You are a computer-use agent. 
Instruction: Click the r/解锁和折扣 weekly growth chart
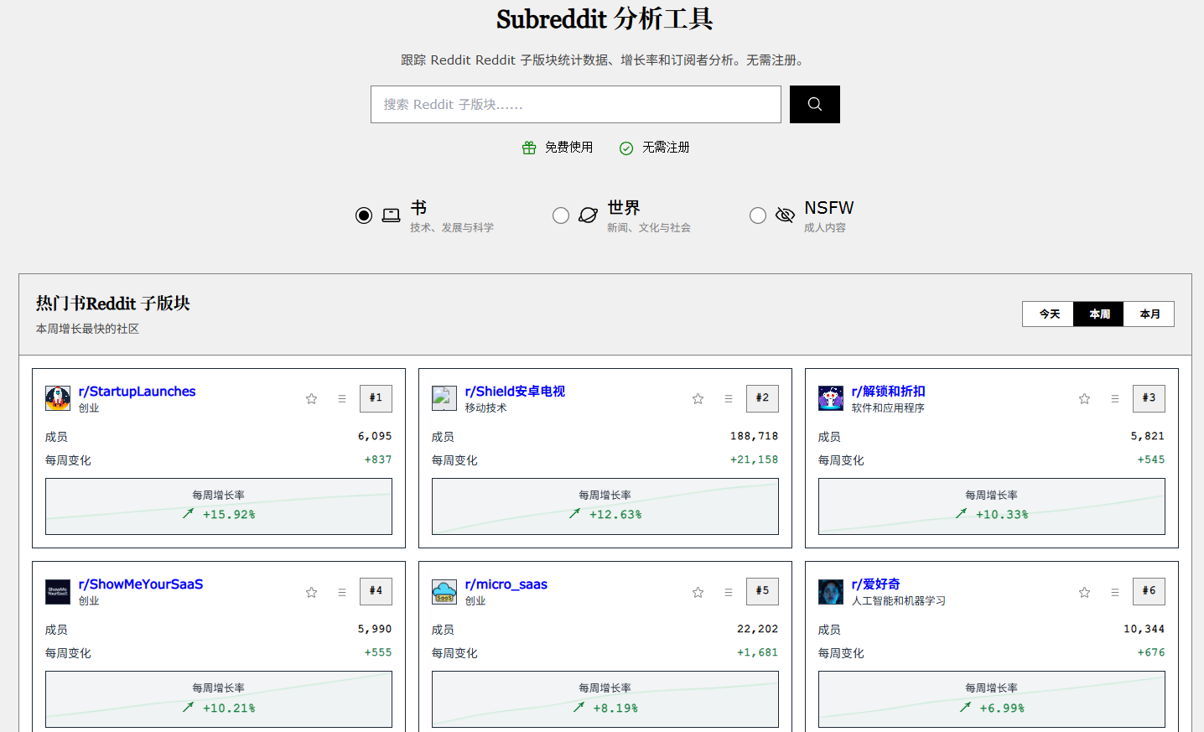(x=991, y=506)
